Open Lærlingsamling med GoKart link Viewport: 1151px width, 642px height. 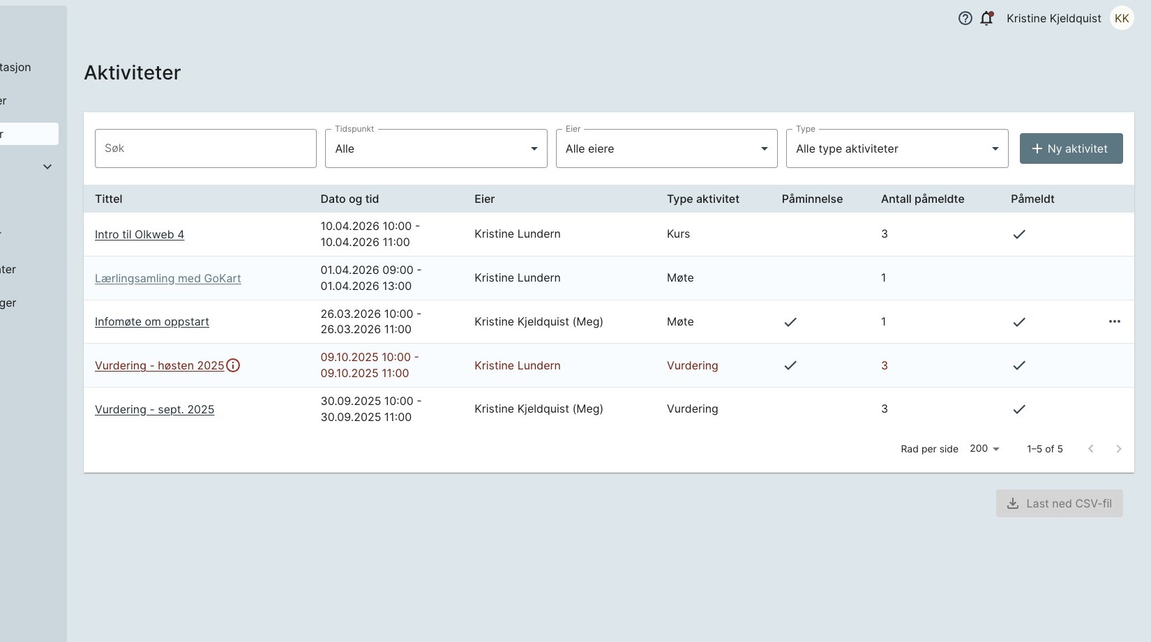167,278
